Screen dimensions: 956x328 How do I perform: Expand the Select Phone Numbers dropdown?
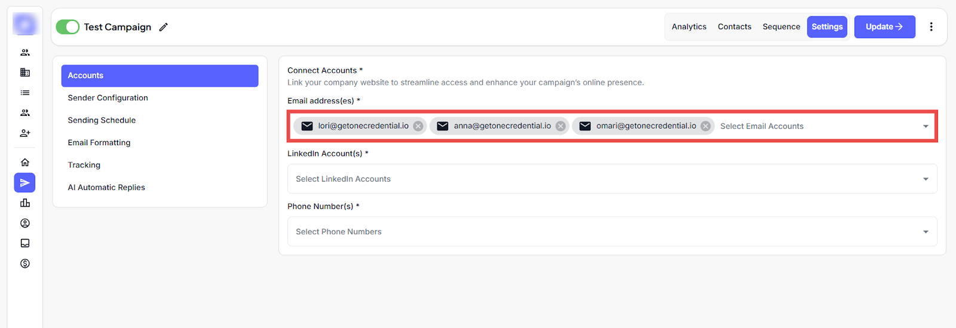pos(926,232)
